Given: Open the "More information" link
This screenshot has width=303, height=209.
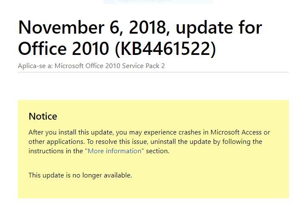Looking at the screenshot, I should pyautogui.click(x=114, y=151).
